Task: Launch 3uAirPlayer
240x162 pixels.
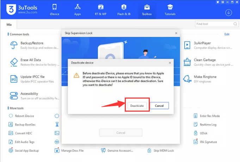Action: click(x=208, y=45)
